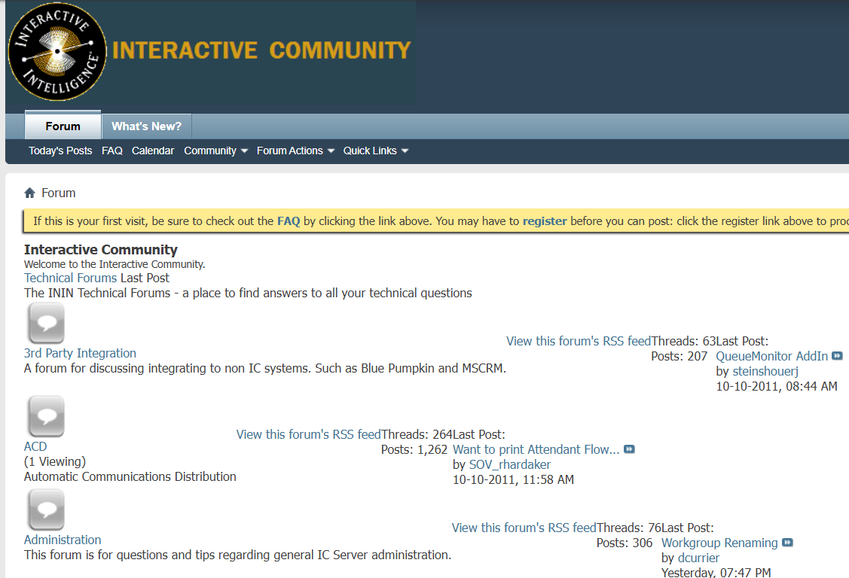Click 'Welcome to the Interactive Community.' text
849x578 pixels.
115,264
